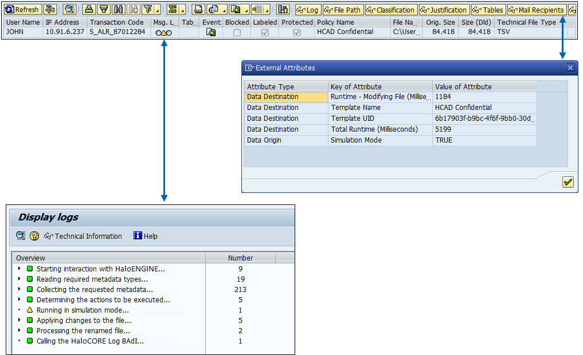Expand Reading required metadata types node
This screenshot has width=583, height=355.
(x=19, y=279)
